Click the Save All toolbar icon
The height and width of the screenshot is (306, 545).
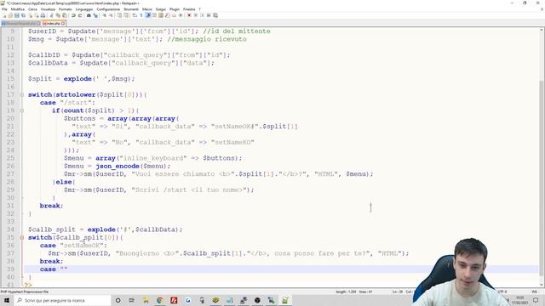tap(23, 15)
